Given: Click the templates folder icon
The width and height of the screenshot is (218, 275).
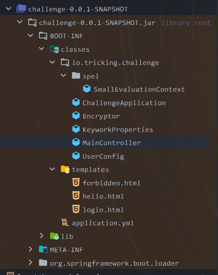Looking at the screenshot, I should pos(65,169).
